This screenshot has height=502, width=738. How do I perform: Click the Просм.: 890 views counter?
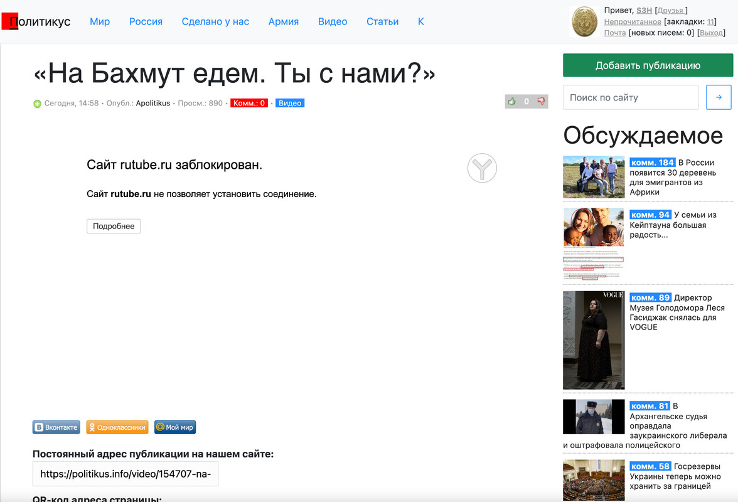point(200,103)
